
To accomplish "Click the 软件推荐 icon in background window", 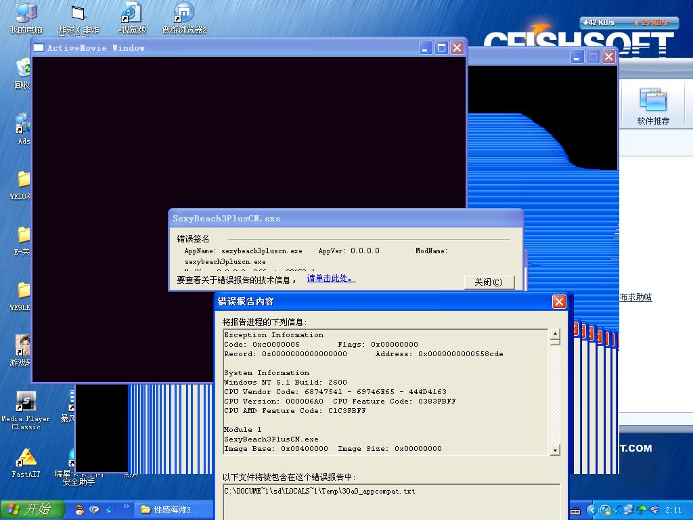I will (653, 106).
